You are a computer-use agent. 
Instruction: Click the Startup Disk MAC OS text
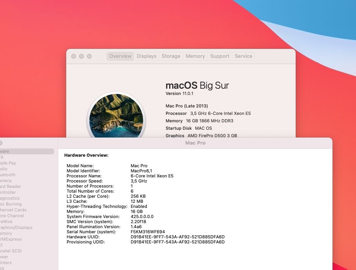(x=189, y=128)
